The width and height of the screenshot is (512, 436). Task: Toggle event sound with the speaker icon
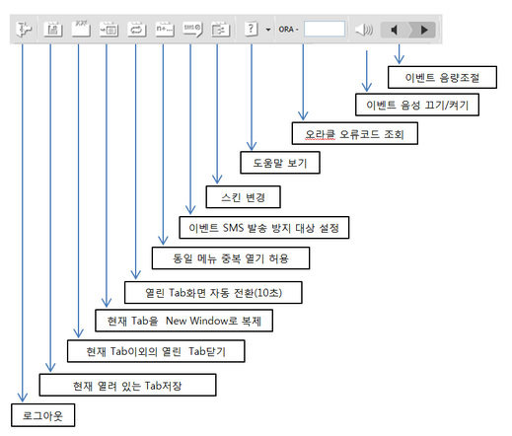[364, 30]
